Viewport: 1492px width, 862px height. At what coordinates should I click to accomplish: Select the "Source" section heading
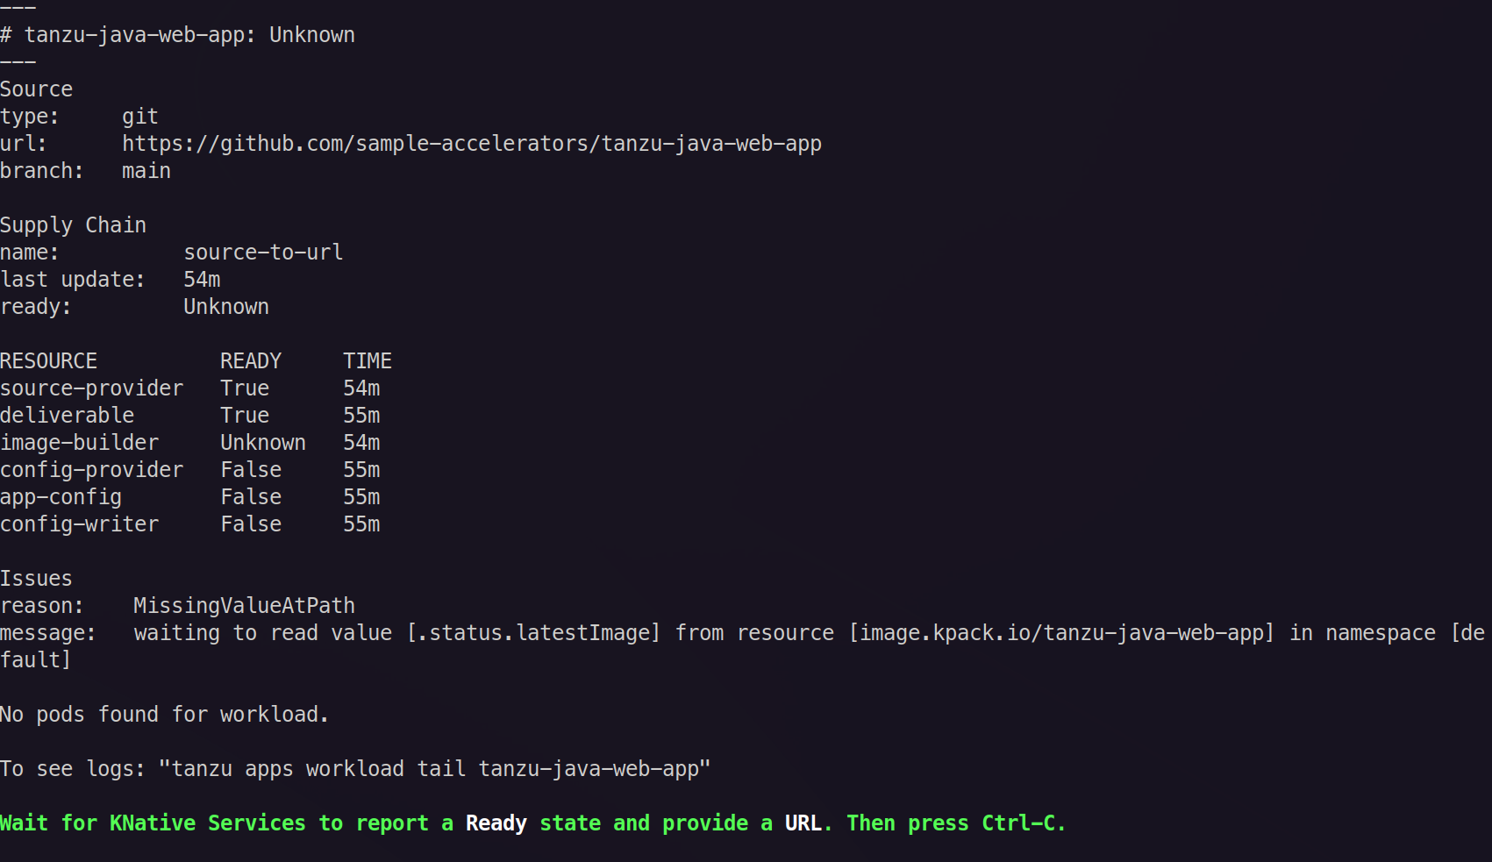(x=37, y=89)
